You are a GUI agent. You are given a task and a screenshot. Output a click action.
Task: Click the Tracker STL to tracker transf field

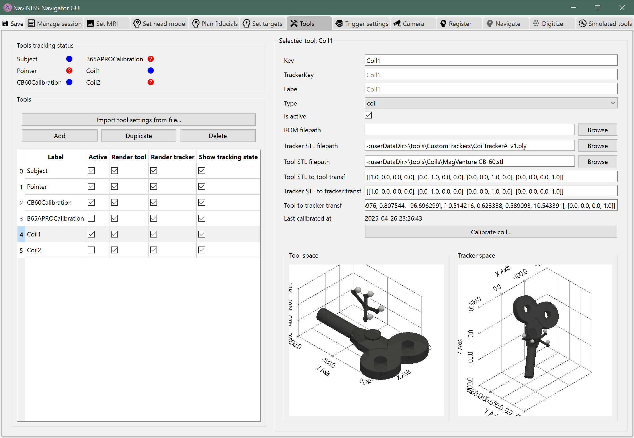tap(491, 191)
